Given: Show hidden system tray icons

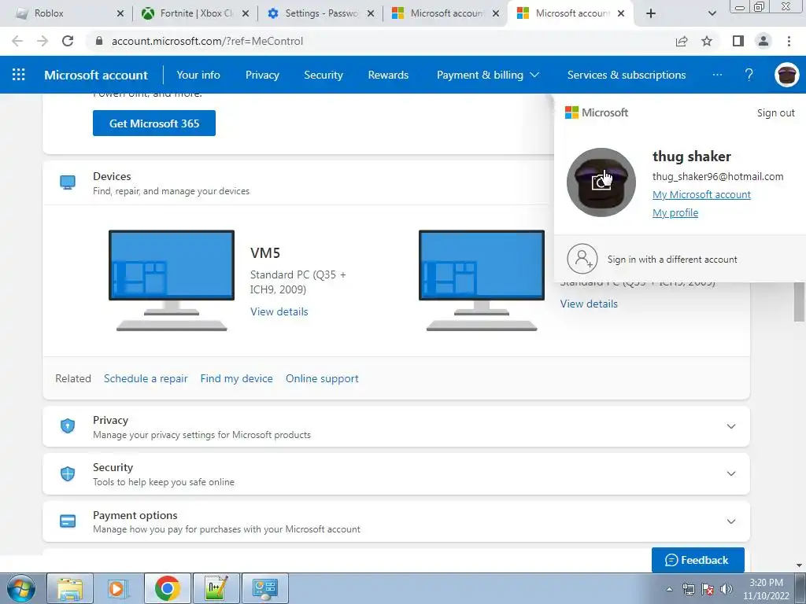Looking at the screenshot, I should (x=669, y=589).
